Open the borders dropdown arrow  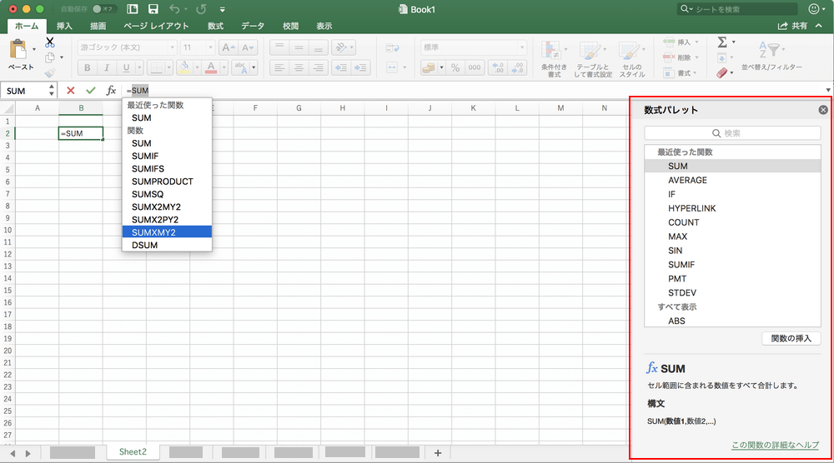(x=168, y=67)
